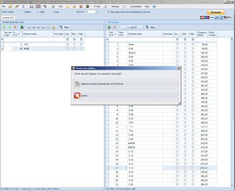Select the TV2 row in sorted channels
Image resolution: width=235 pixels, height=191 pixels.
tap(43, 45)
